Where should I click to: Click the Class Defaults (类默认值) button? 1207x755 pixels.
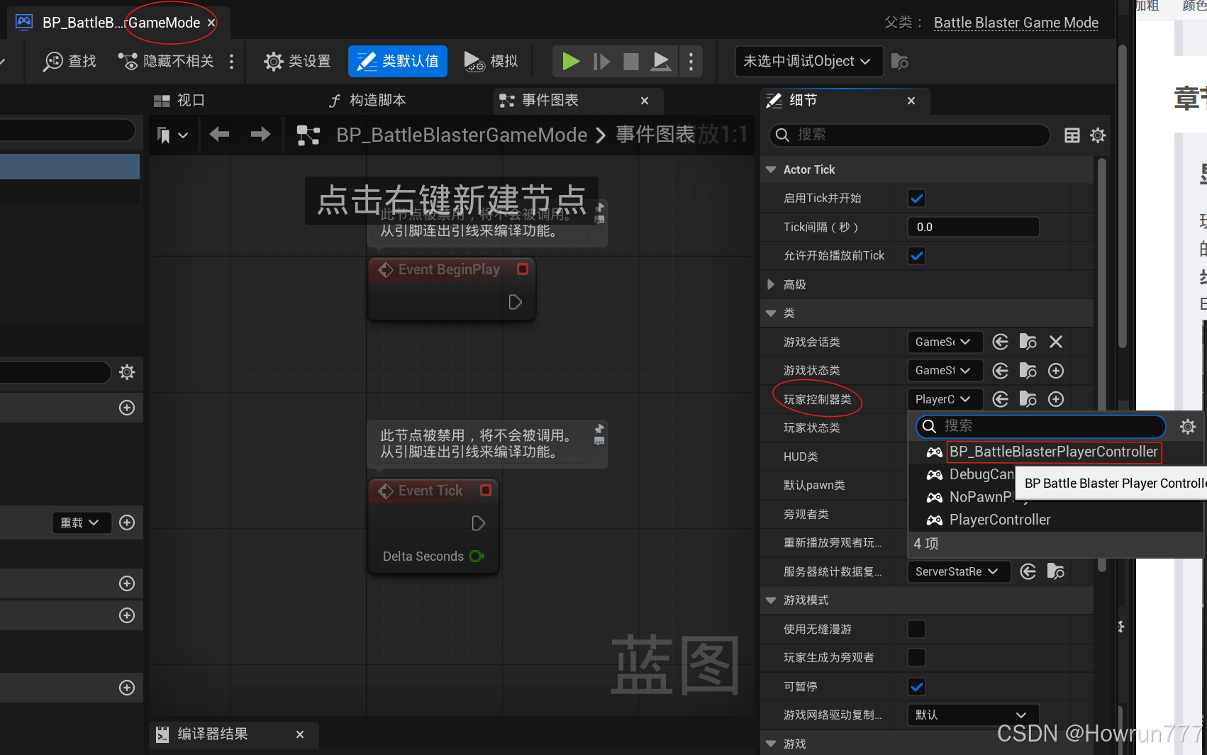point(398,62)
